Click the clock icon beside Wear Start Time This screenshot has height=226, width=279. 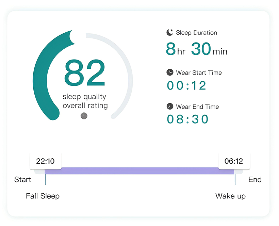coord(170,72)
